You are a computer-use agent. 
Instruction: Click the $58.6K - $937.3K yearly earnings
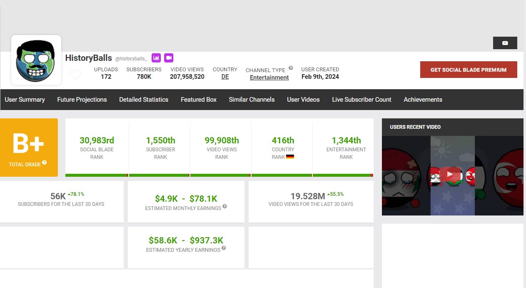coord(186,240)
